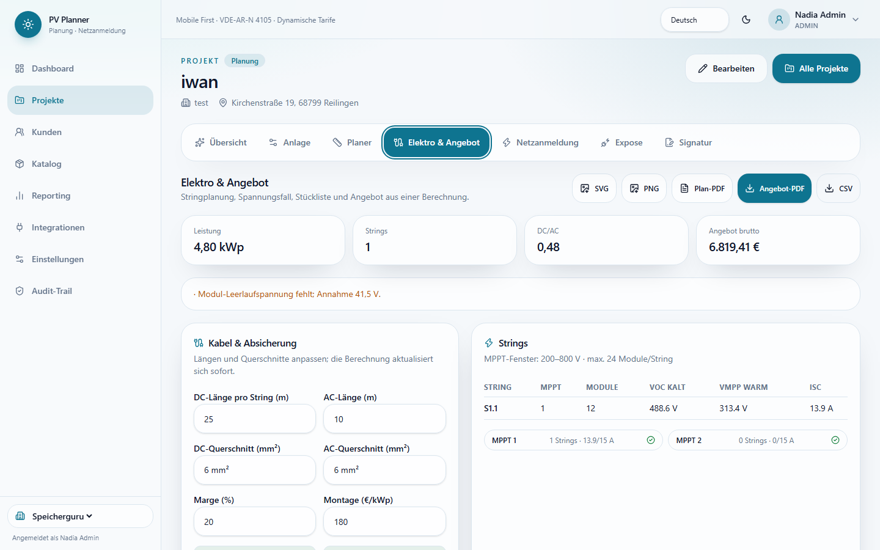Switch to the Übersicht tab
Viewport: 880px width, 550px height.
[x=221, y=142]
